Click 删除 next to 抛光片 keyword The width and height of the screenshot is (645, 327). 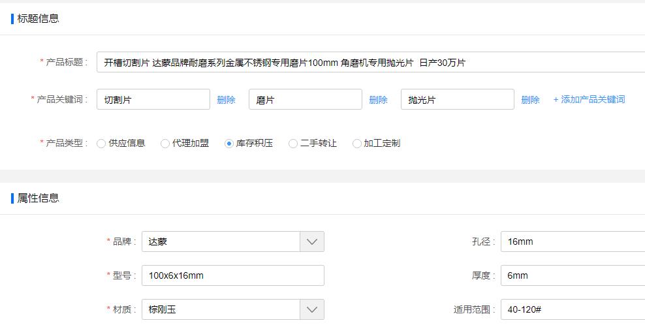pos(530,100)
